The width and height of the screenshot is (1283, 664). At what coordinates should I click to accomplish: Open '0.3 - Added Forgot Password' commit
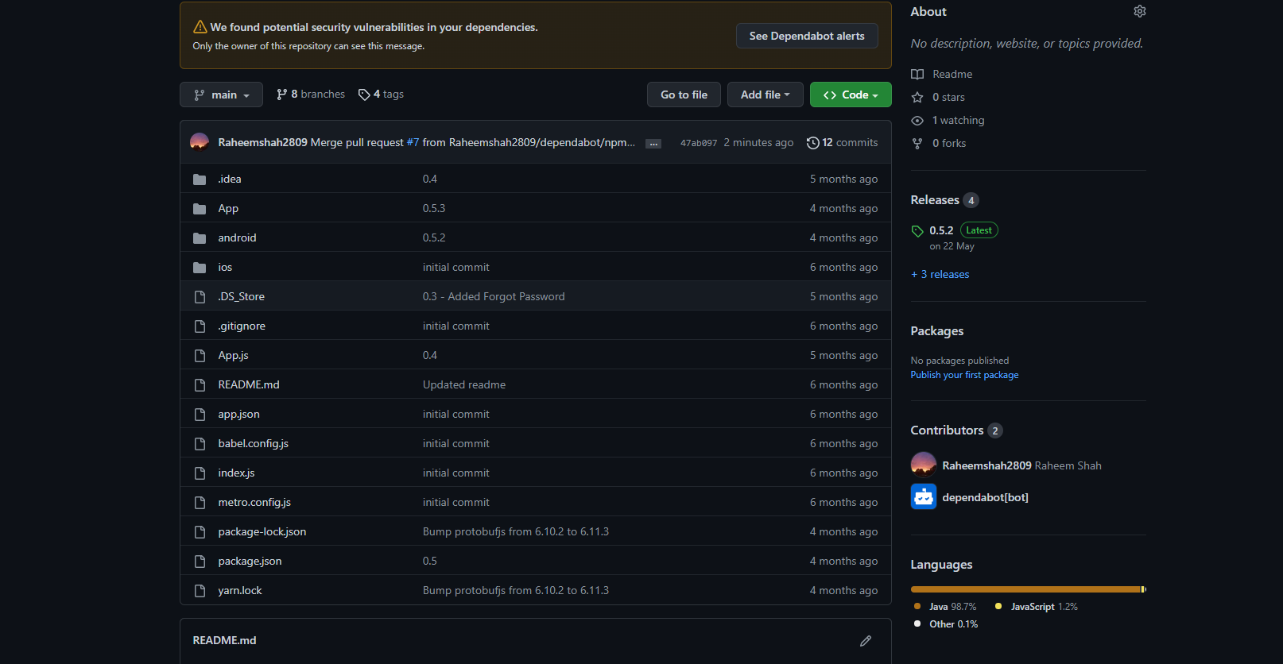pyautogui.click(x=494, y=296)
